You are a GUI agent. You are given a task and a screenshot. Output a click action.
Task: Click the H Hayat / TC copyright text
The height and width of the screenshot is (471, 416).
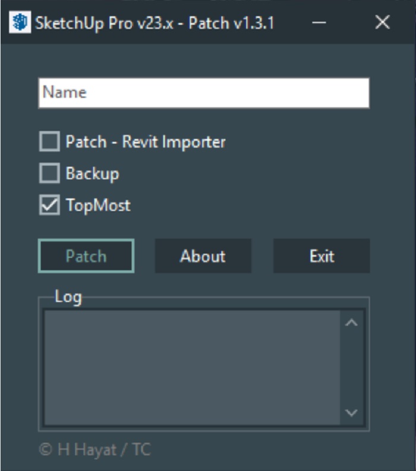(94, 450)
